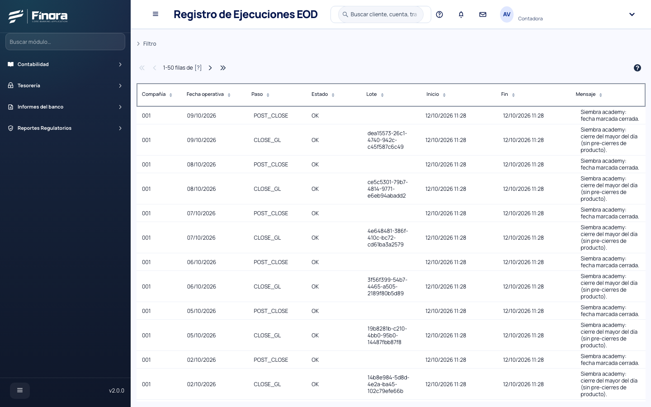
Task: Sort by the Mensaje column
Action: pyautogui.click(x=589, y=95)
